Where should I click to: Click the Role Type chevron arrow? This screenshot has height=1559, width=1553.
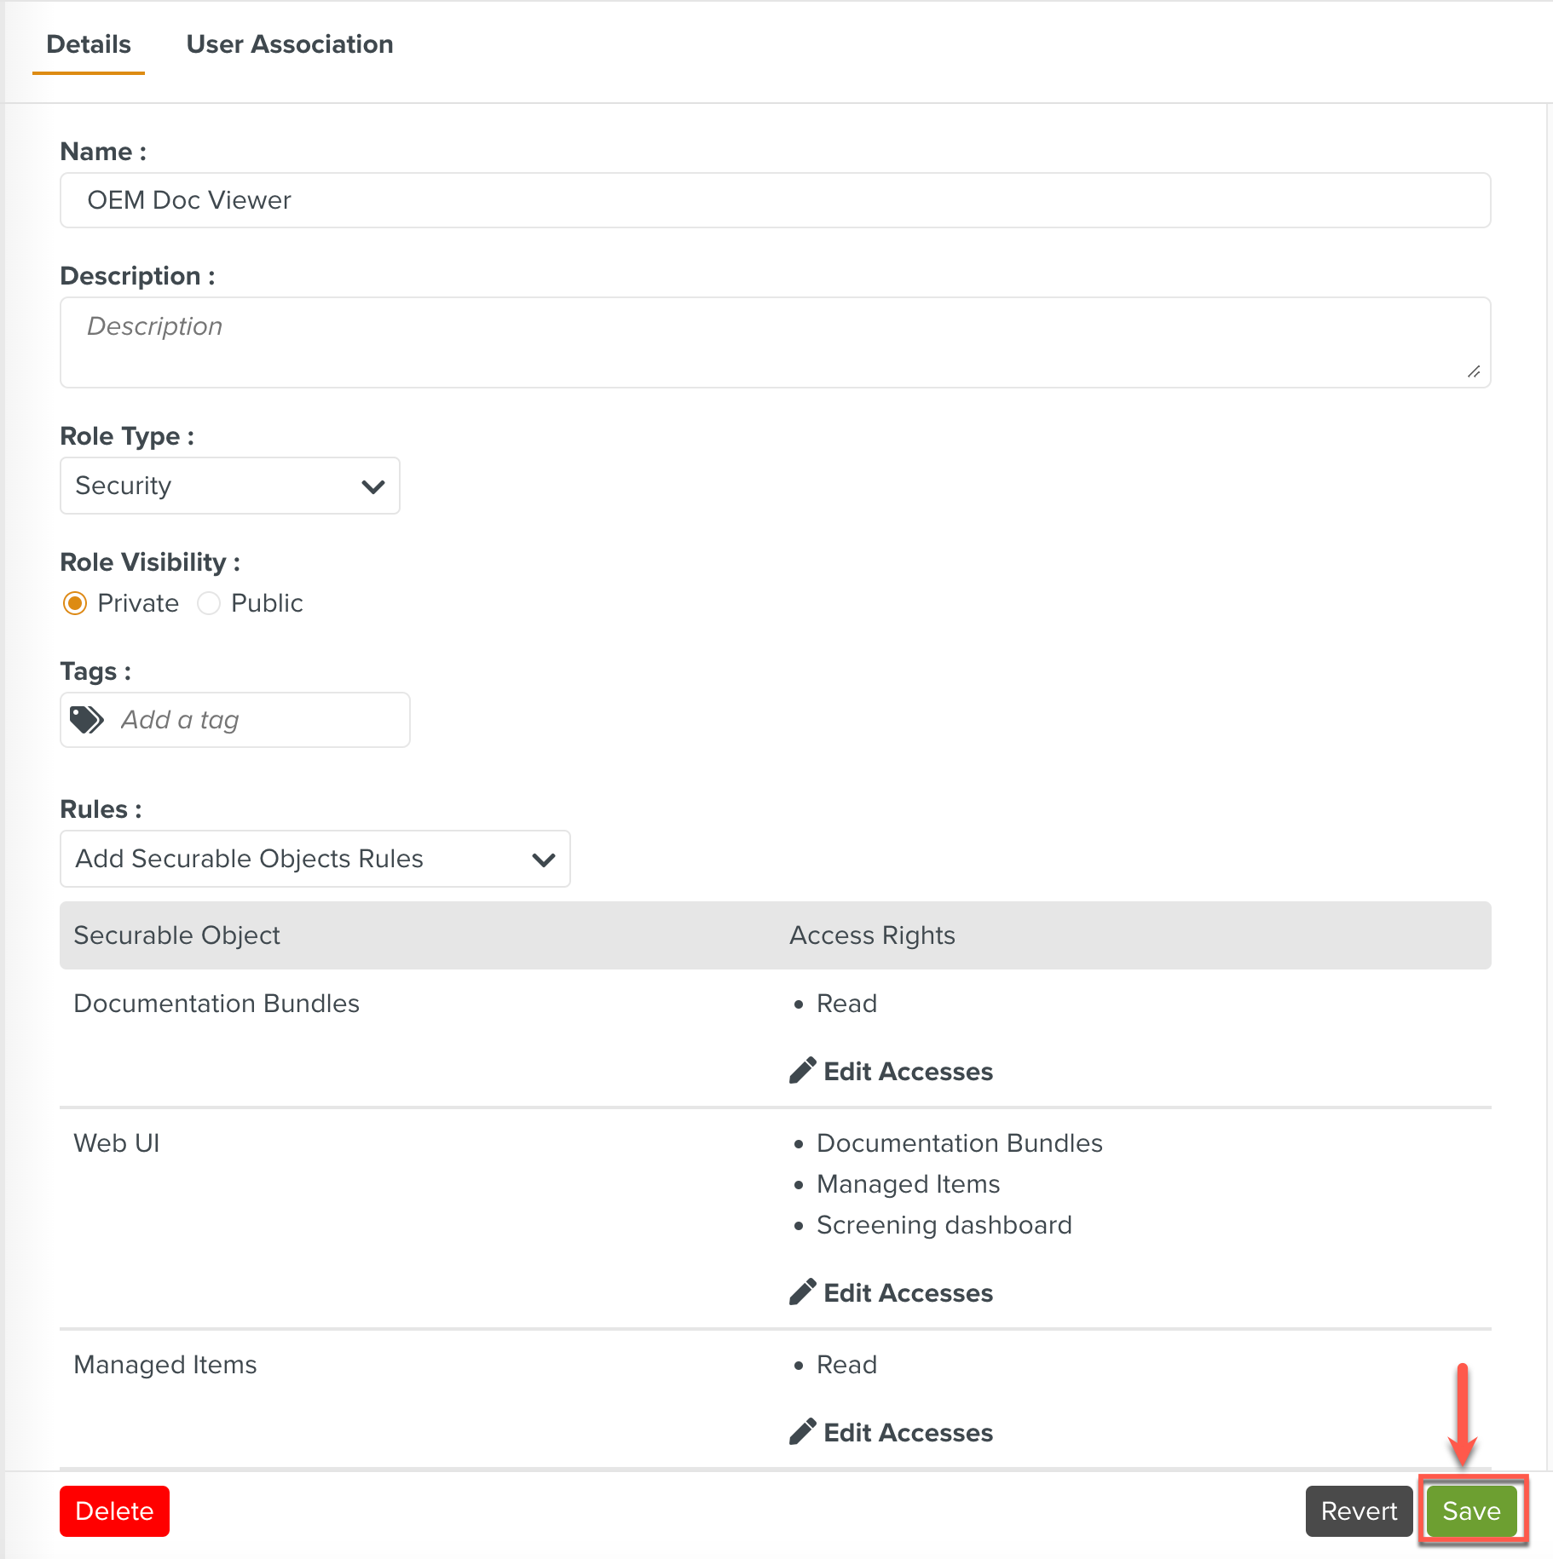373,486
